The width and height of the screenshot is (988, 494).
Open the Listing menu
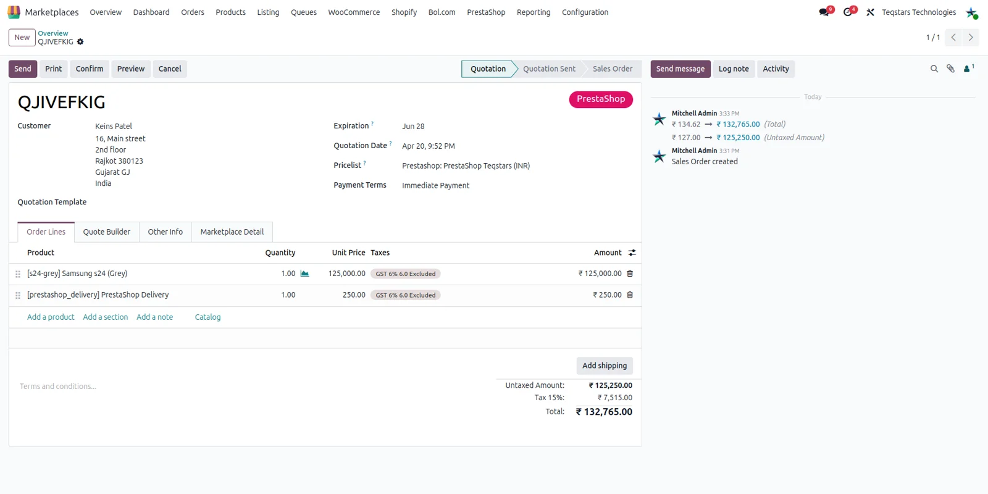coord(268,12)
